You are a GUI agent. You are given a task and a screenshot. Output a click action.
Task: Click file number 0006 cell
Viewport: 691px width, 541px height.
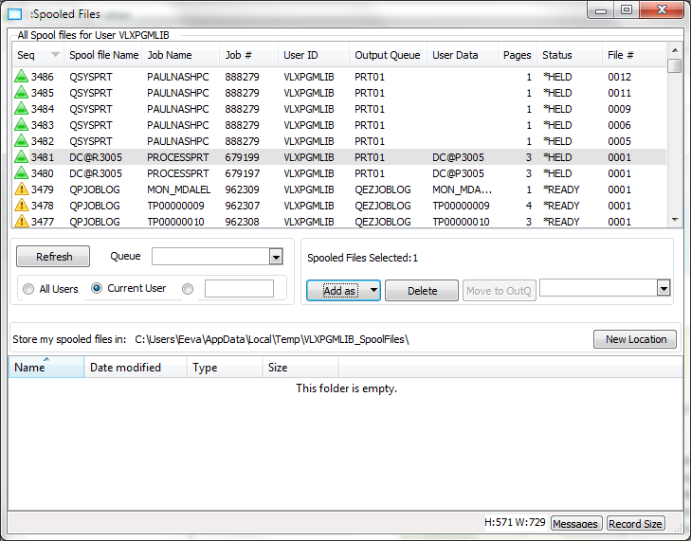point(619,125)
